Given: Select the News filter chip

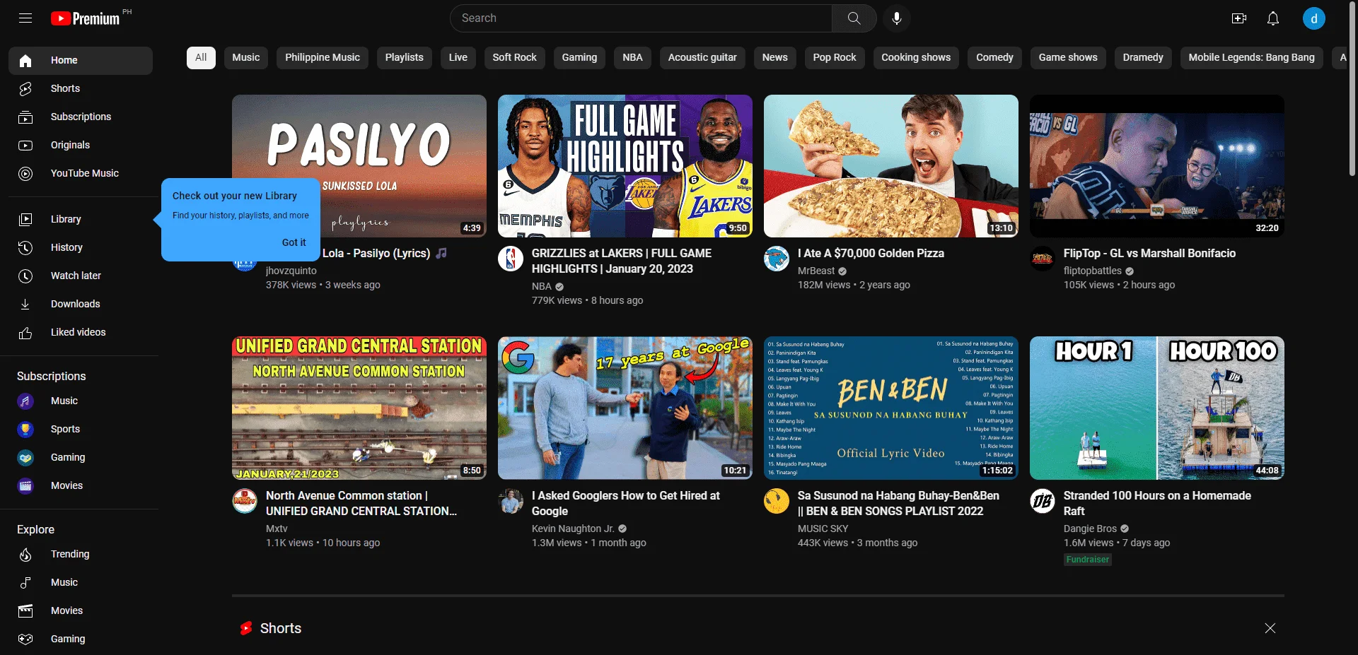Looking at the screenshot, I should 775,58.
